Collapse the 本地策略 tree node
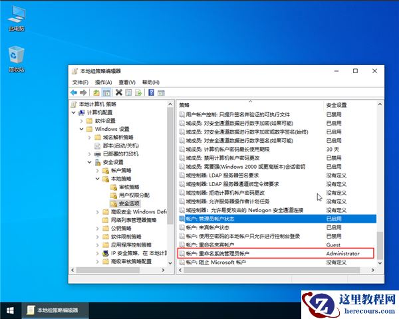The image size is (399, 319). pyautogui.click(x=98, y=179)
